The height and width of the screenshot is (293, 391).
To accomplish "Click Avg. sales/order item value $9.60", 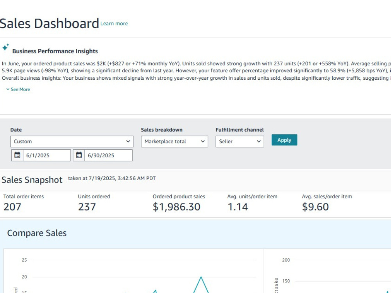I will point(315,207).
